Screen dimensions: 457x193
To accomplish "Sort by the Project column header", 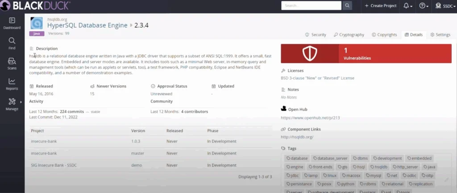I will click(37, 131).
